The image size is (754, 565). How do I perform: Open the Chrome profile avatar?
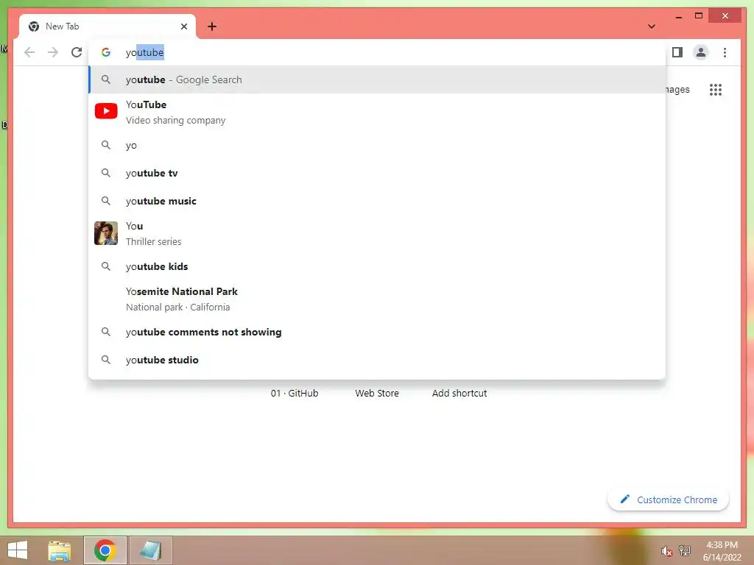(x=701, y=52)
